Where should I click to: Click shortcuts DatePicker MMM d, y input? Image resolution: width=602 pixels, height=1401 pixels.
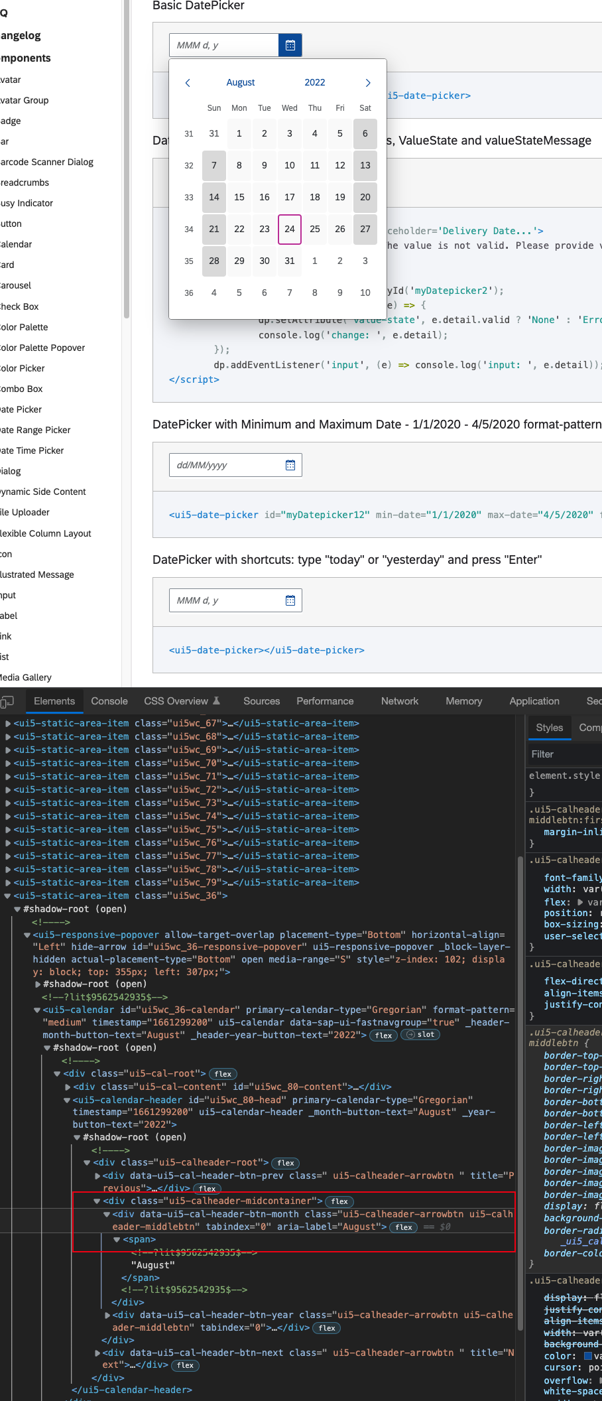point(225,600)
